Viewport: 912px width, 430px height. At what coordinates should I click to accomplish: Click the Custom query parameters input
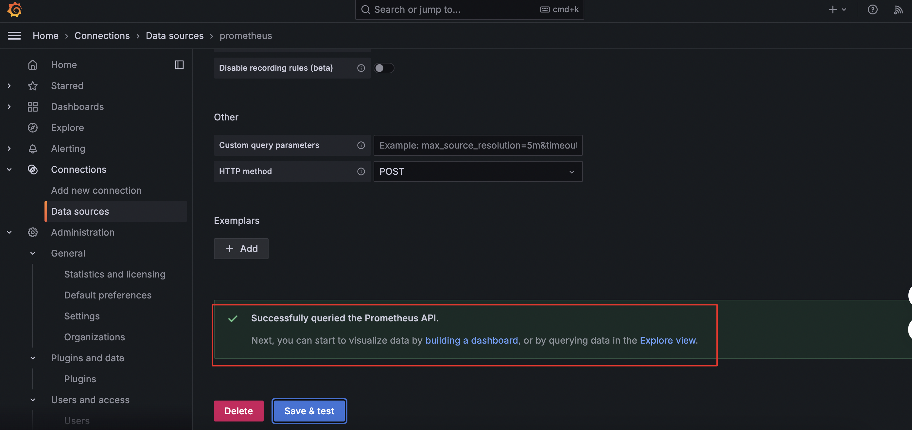pyautogui.click(x=478, y=145)
